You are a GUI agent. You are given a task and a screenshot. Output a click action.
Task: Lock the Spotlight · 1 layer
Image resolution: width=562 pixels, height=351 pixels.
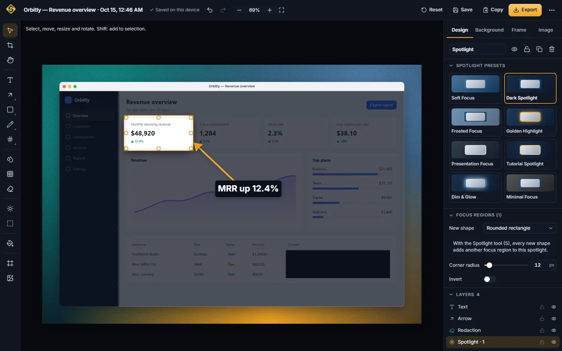pyautogui.click(x=542, y=342)
